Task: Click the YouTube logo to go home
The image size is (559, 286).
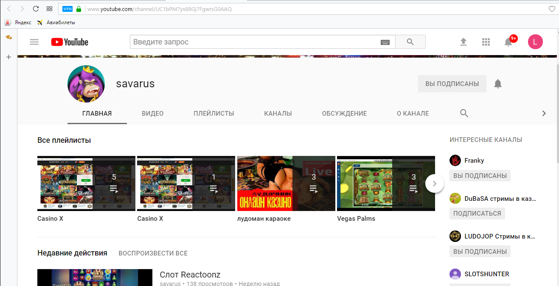Action: pos(69,42)
